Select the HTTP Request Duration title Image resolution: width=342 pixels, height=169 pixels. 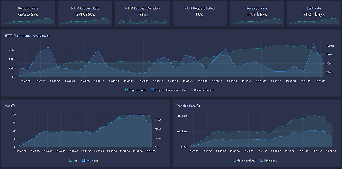142,9
